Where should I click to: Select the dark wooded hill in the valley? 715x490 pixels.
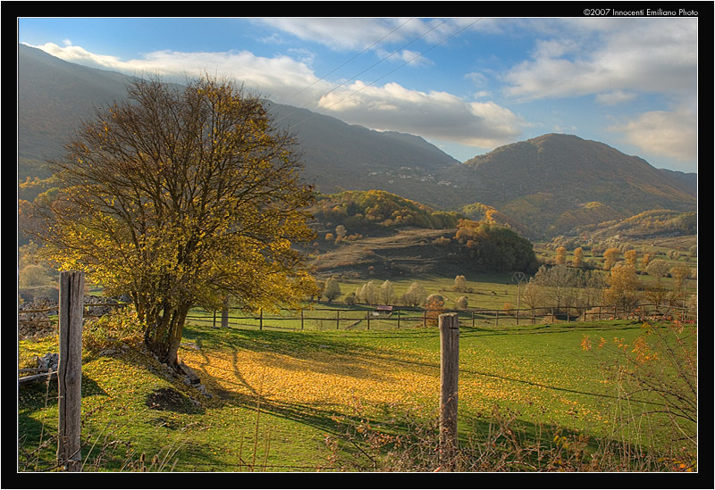(x=494, y=248)
